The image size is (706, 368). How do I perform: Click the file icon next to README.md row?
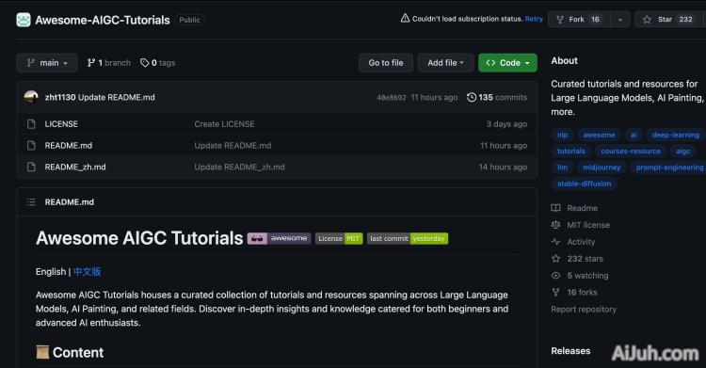click(31, 146)
